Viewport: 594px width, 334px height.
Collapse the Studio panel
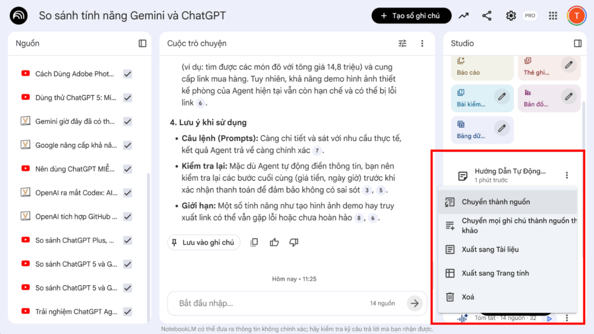(577, 43)
